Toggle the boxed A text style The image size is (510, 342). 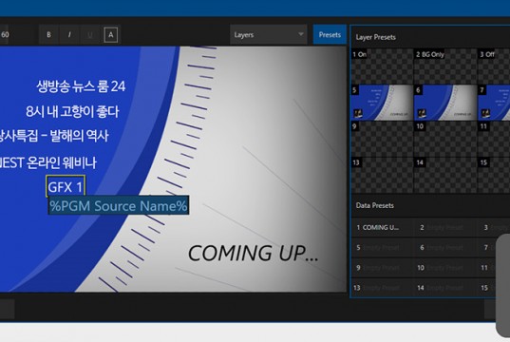pos(110,34)
